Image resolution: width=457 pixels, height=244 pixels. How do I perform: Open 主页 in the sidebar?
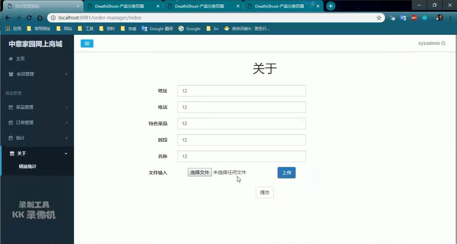click(x=20, y=59)
